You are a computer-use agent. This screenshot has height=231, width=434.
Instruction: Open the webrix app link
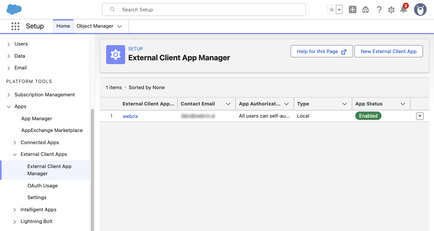[x=130, y=116]
